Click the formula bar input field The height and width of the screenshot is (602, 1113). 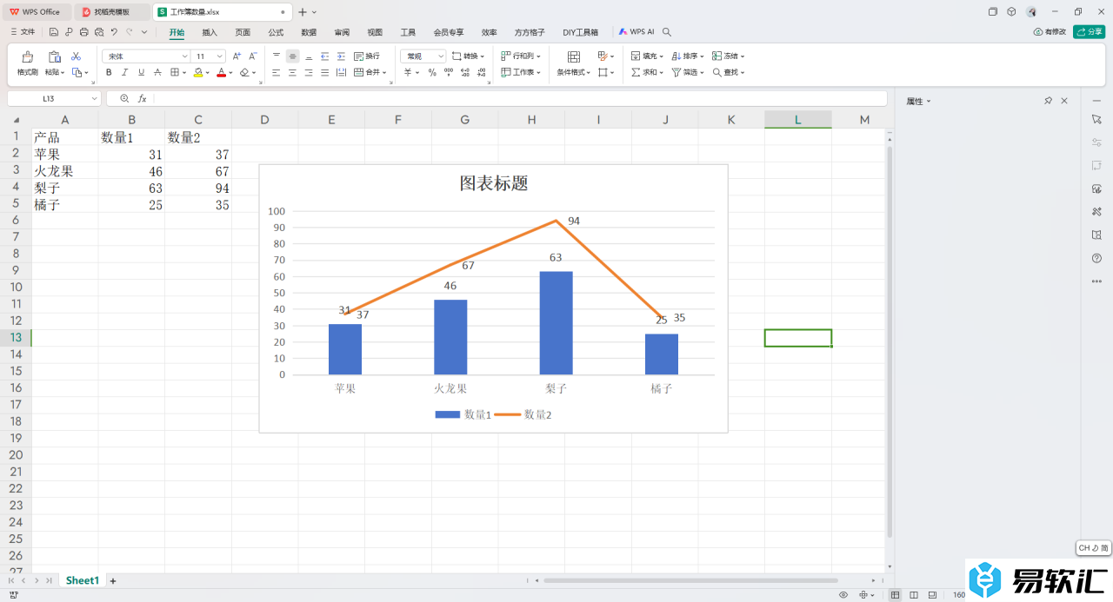pos(520,99)
